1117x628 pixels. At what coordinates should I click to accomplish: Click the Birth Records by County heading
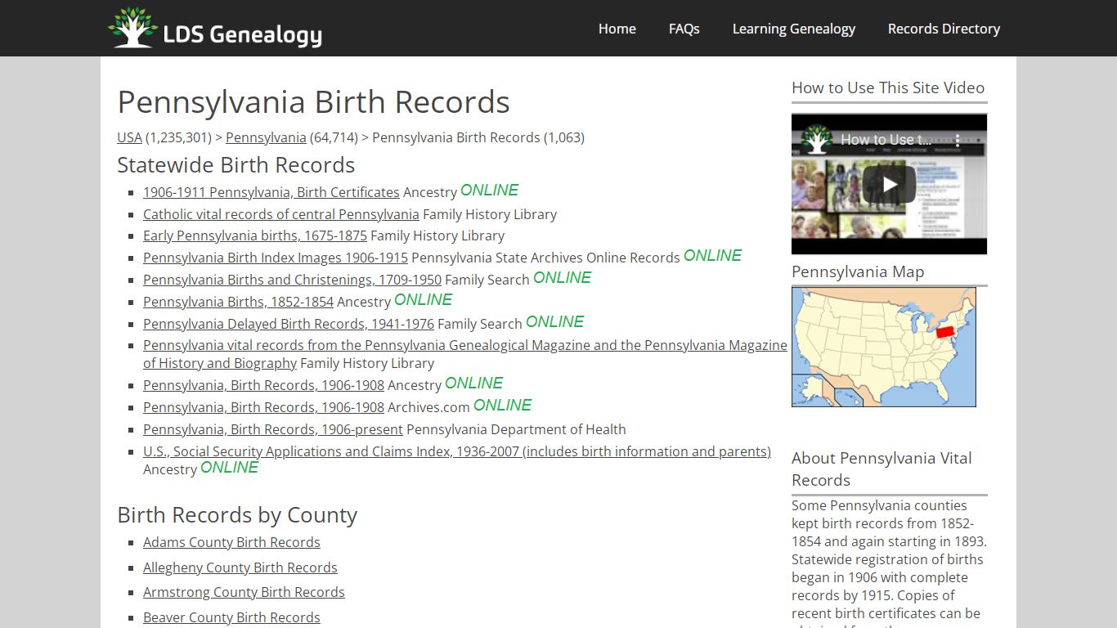coord(237,515)
